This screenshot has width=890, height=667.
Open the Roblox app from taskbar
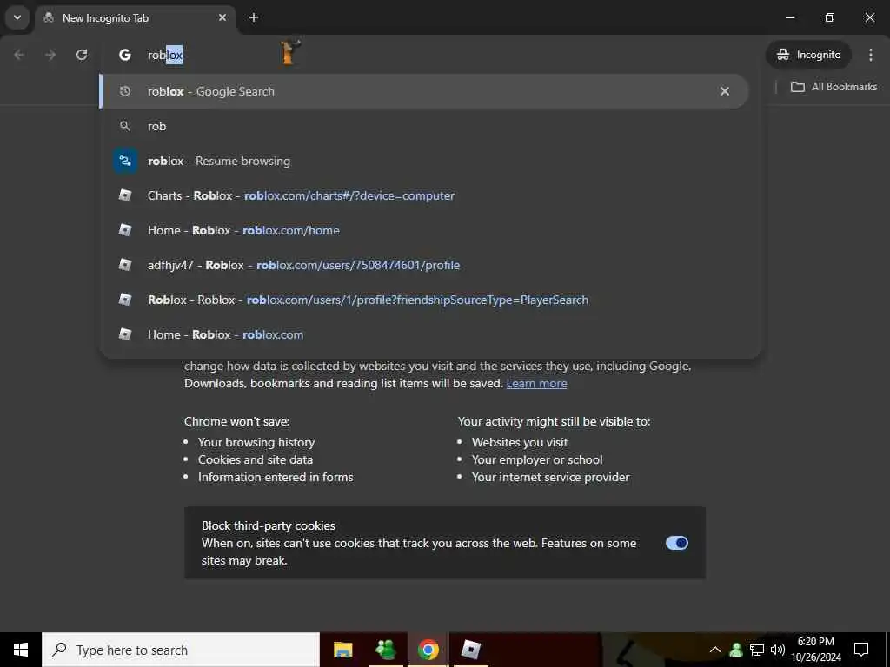470,650
